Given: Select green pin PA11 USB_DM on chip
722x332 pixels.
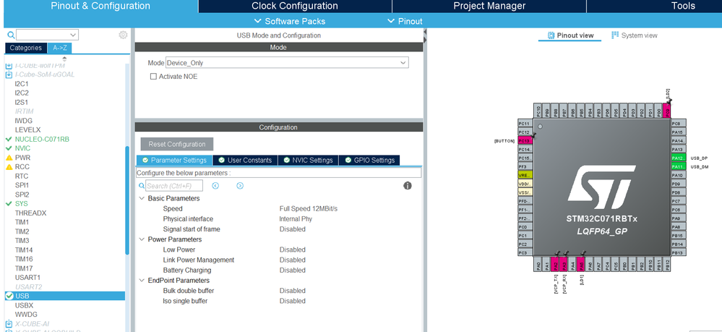Looking at the screenshot, I should [x=678, y=166].
